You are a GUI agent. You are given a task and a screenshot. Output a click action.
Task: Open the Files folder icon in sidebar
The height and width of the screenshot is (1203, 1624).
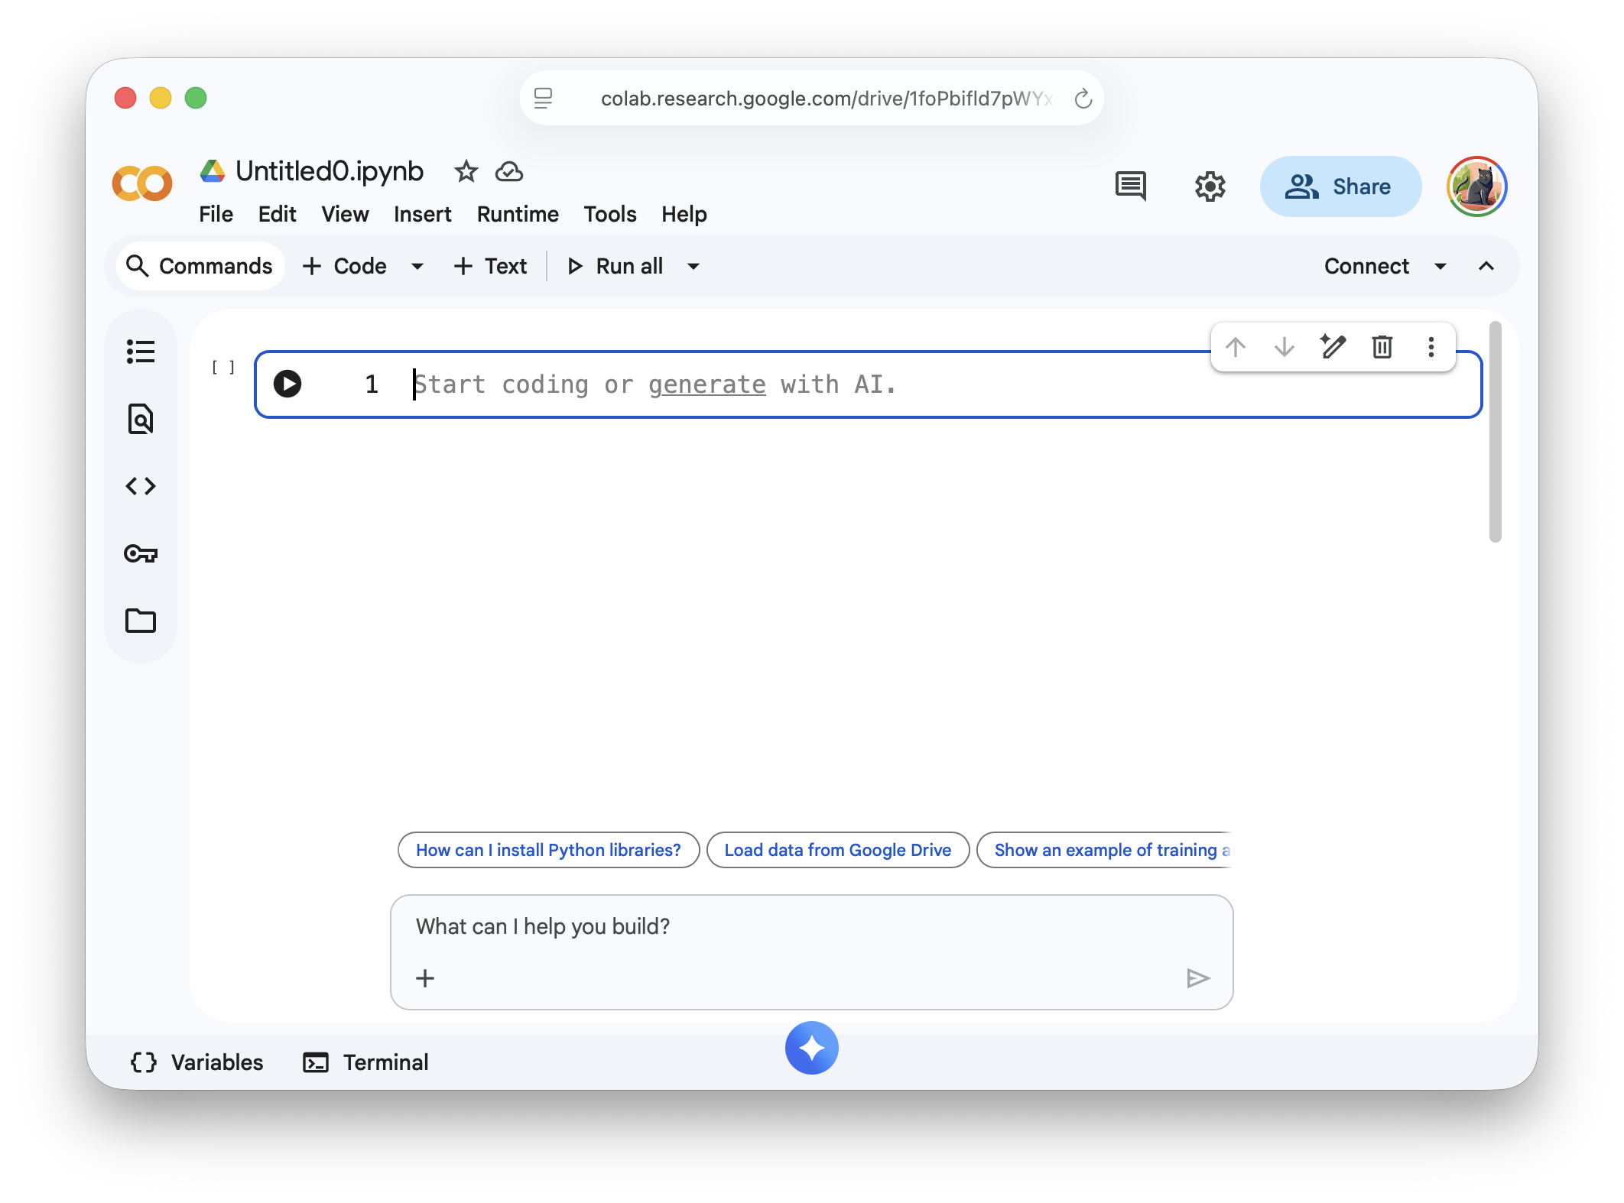141,621
